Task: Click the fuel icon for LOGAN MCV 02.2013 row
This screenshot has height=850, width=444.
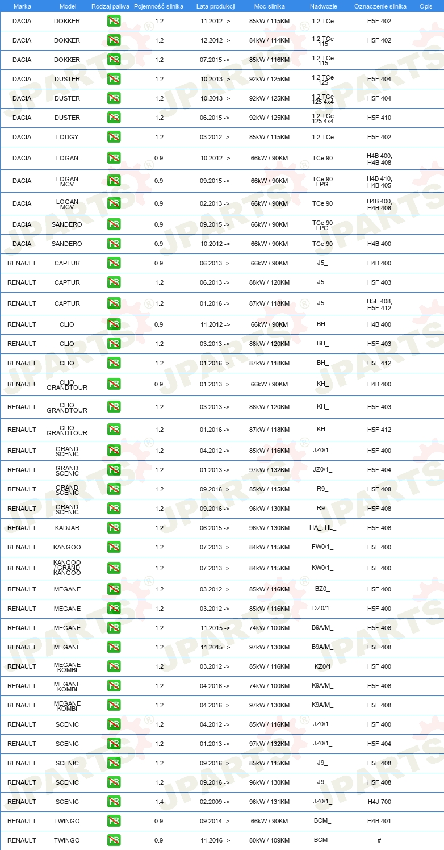Action: coord(114,203)
